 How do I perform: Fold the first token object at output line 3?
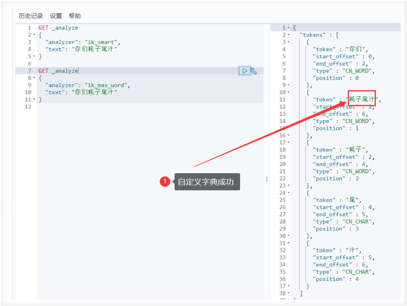point(289,42)
